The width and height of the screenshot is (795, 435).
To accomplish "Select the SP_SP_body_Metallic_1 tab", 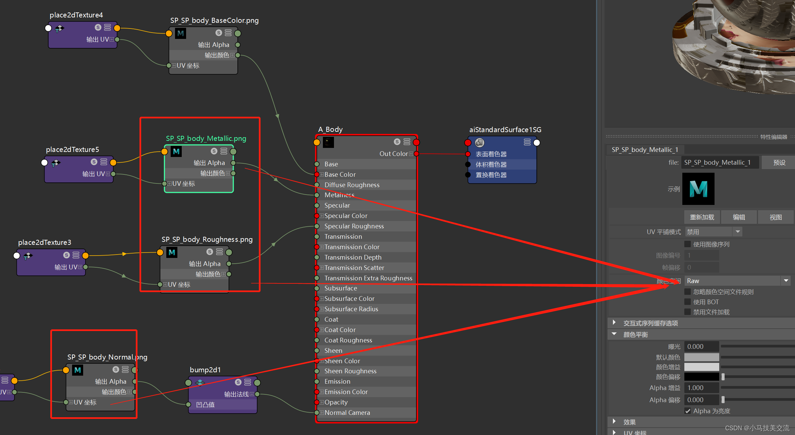I will pos(645,150).
